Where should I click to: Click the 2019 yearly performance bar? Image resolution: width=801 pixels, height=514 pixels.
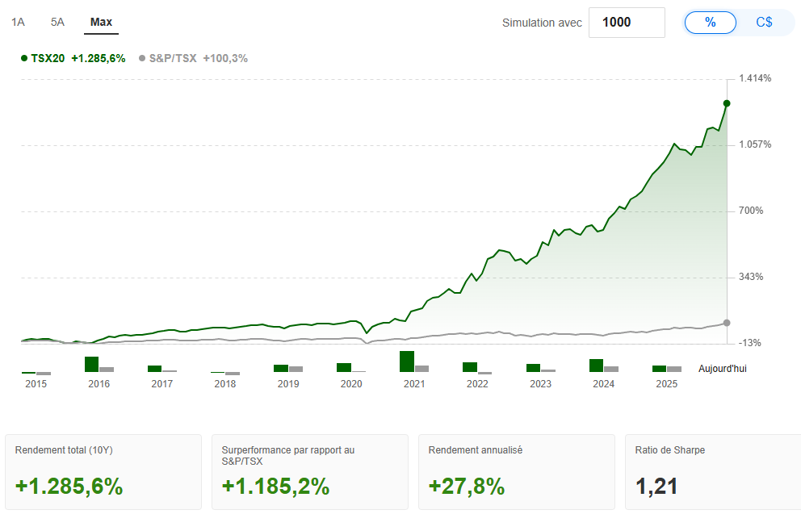(x=281, y=368)
